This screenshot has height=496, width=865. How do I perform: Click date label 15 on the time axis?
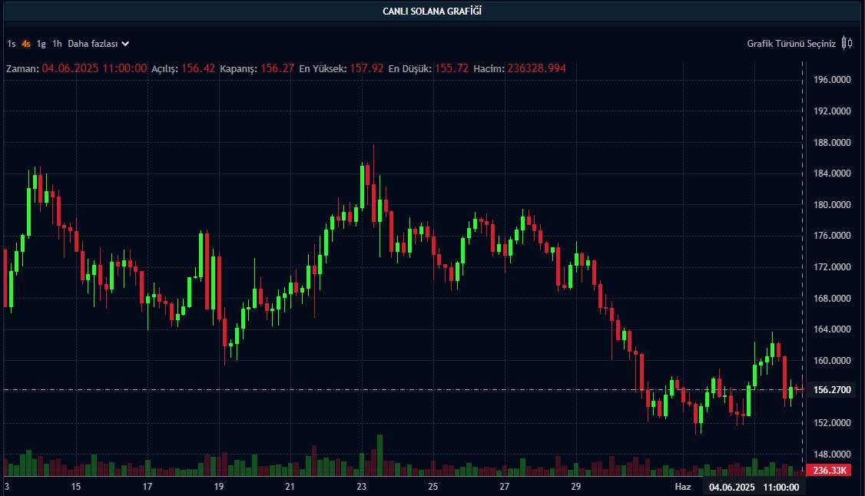click(75, 487)
